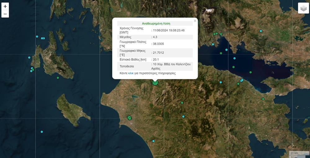This screenshot has height=158, width=310.
Task: Select the cyan marker on the gulf's south shore right of popup
Action: pos(221,82)
